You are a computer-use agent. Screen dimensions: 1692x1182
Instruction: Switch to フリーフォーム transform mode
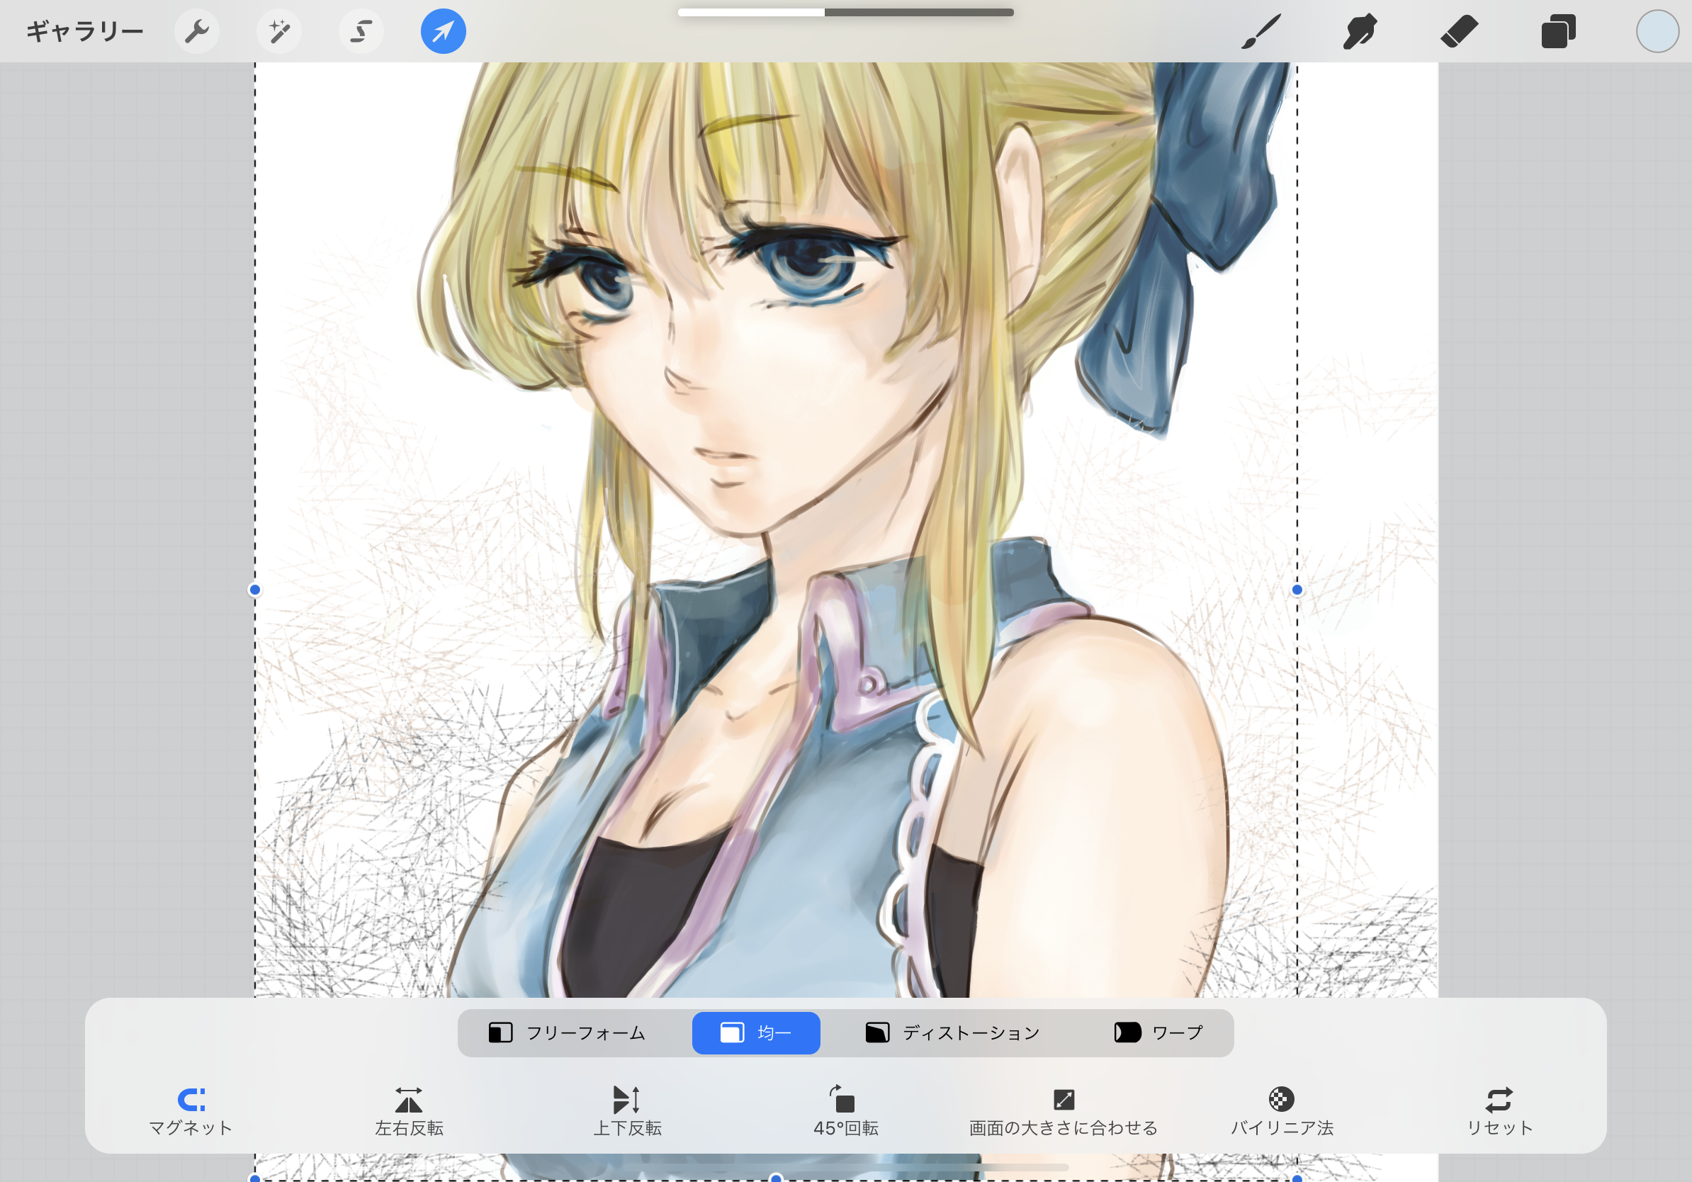[568, 1032]
